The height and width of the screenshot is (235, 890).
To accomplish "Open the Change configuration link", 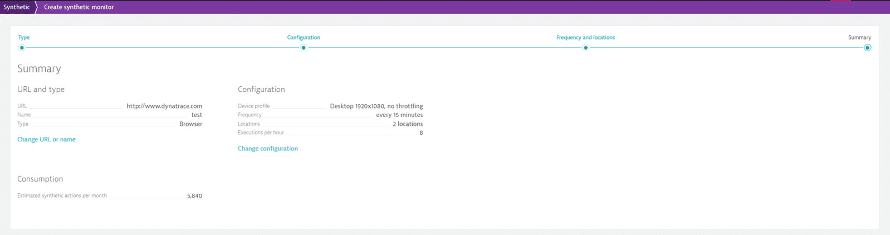I will (x=268, y=149).
